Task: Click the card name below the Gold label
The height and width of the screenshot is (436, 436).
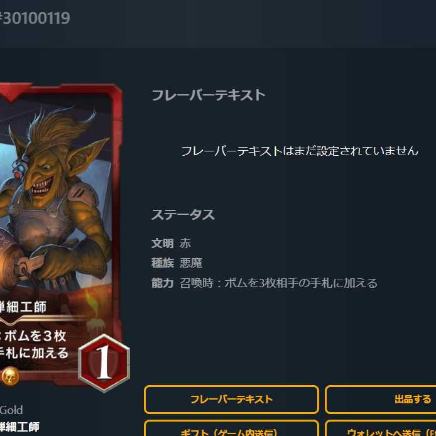Action: click(x=19, y=427)
